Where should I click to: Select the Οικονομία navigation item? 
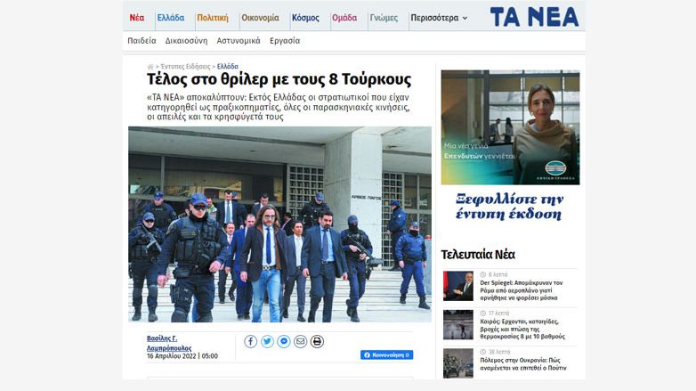point(260,18)
